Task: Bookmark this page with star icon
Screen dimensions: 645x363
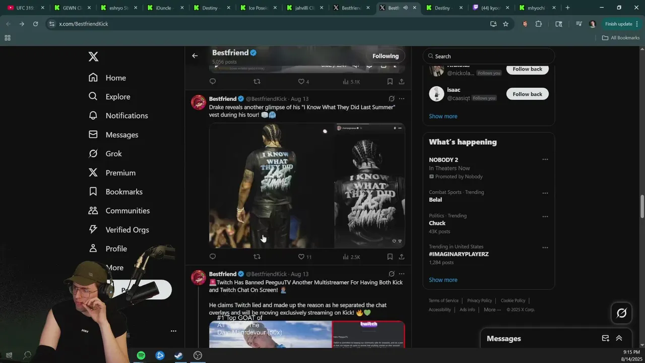Action: coord(505,24)
